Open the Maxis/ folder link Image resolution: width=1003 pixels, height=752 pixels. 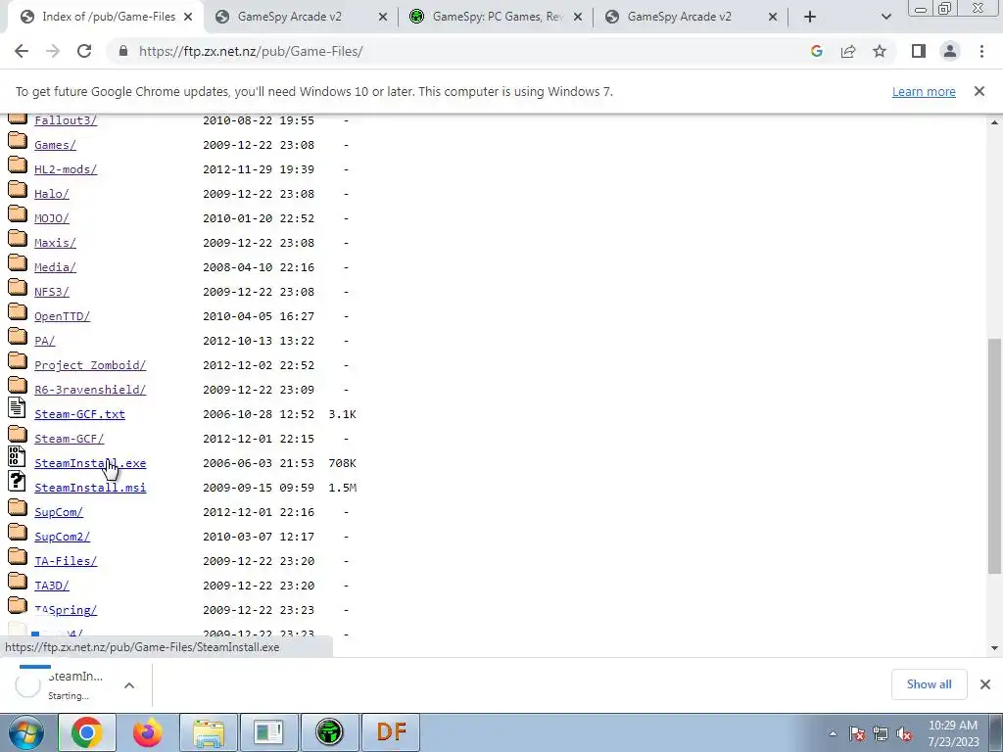point(55,243)
